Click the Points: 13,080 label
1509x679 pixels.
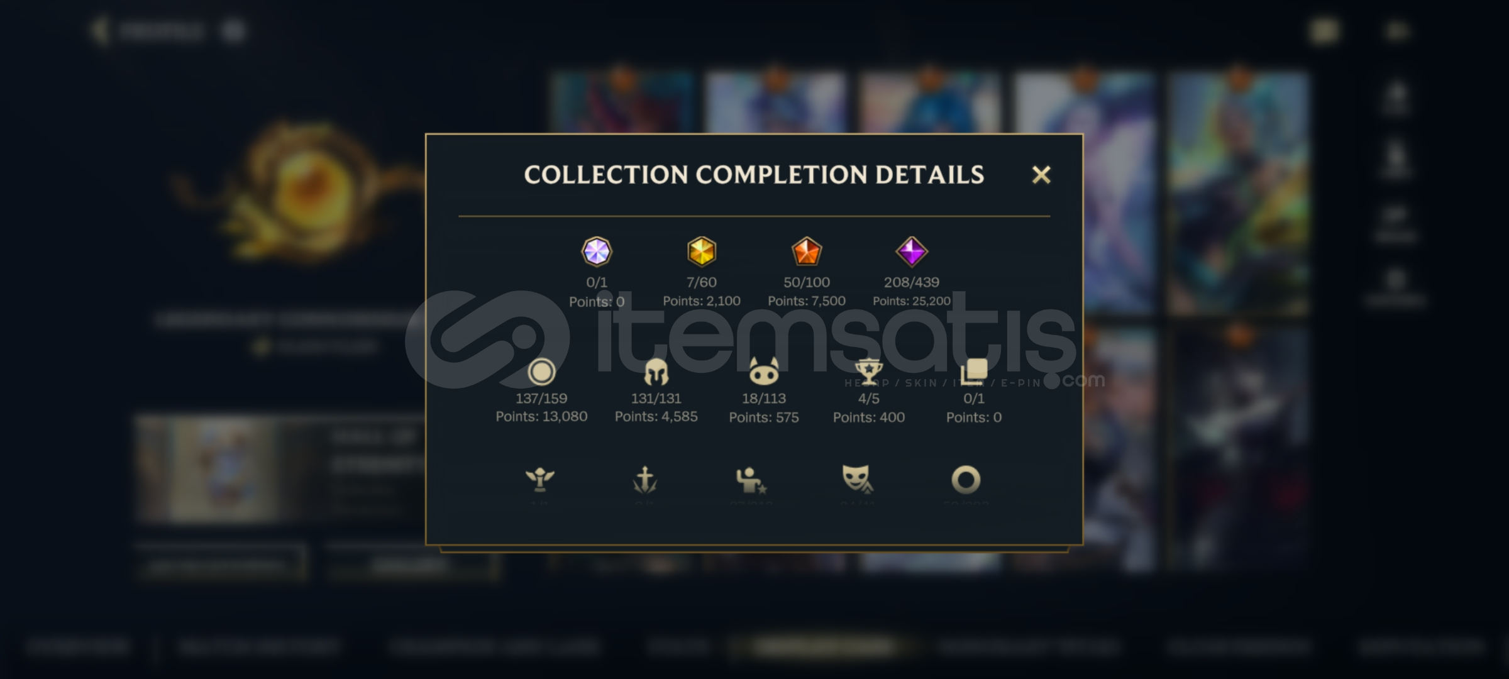click(x=541, y=416)
